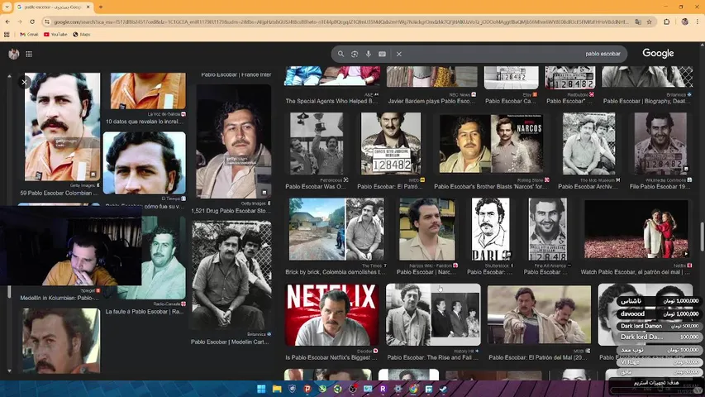The width and height of the screenshot is (705, 397).
Task: Open the Chrome three-dot menu
Action: click(698, 22)
